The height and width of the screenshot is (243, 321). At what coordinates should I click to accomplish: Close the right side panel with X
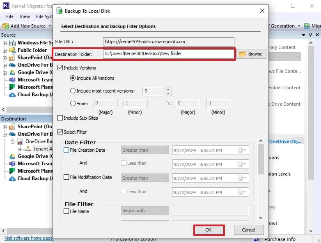pos(317,35)
